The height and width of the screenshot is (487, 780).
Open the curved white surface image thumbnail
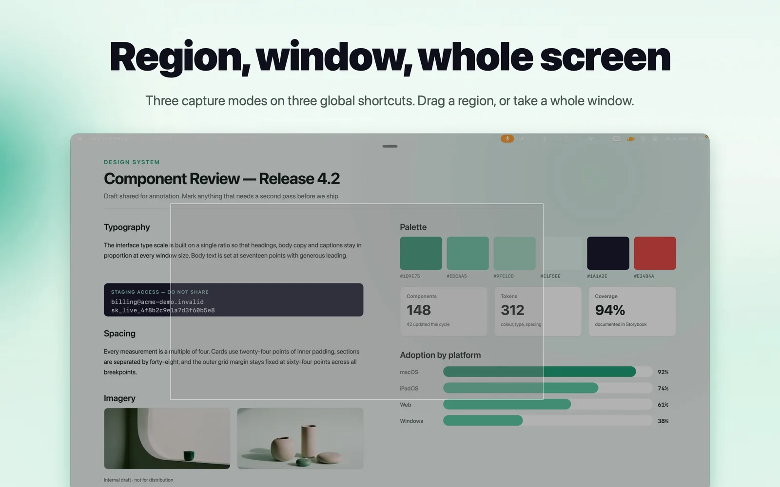pos(167,438)
